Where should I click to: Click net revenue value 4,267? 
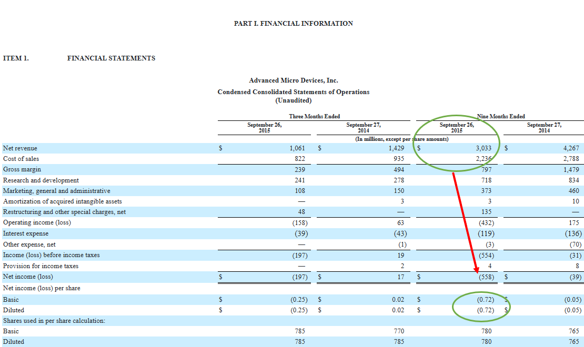click(571, 148)
